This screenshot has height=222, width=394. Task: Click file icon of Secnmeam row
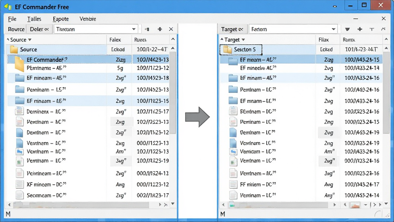coord(20,195)
